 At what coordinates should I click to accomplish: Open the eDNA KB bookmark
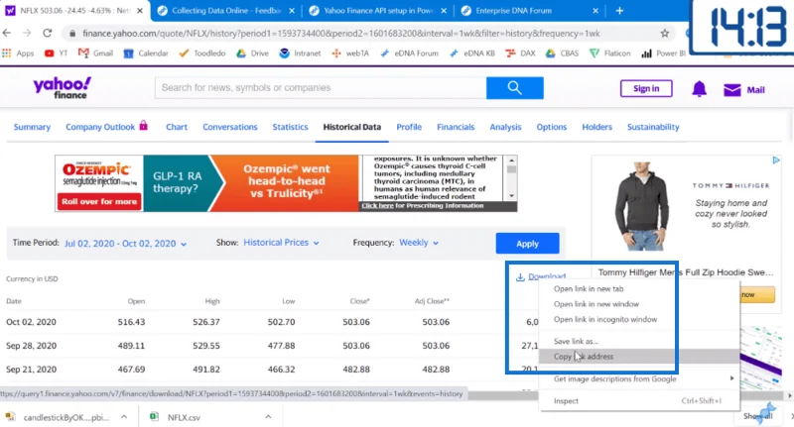(472, 53)
